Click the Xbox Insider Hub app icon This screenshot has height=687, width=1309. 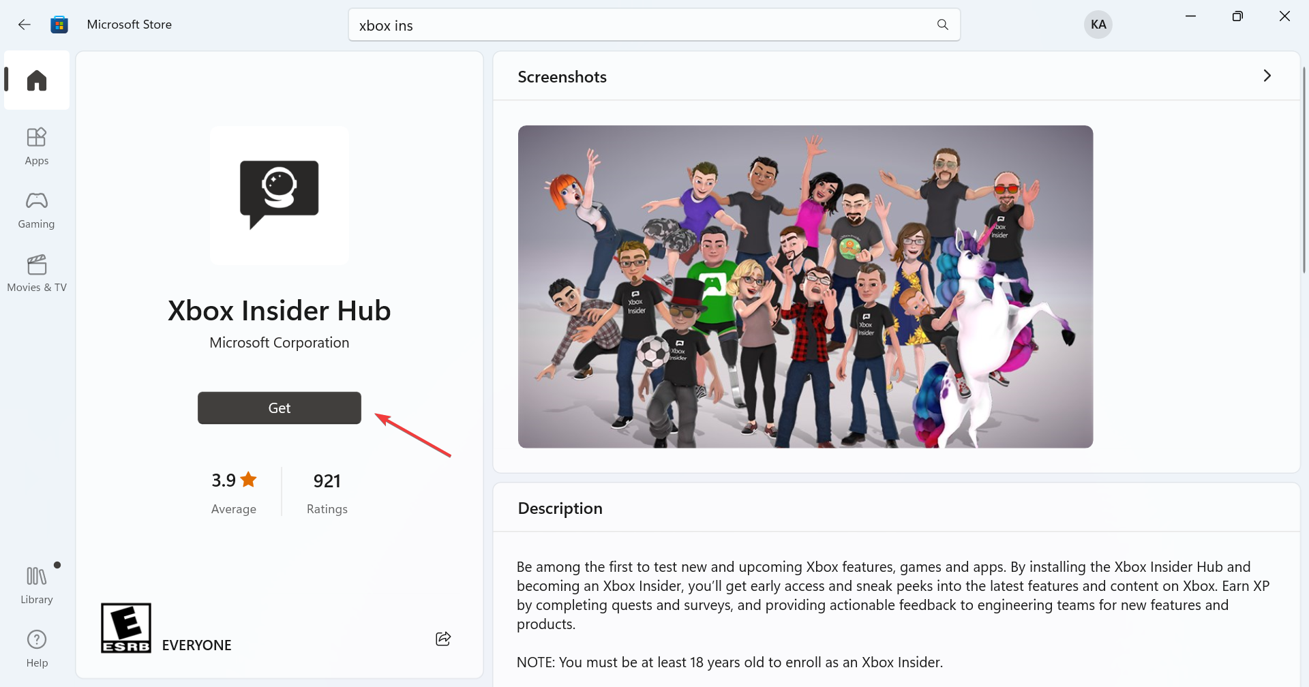[x=280, y=195]
